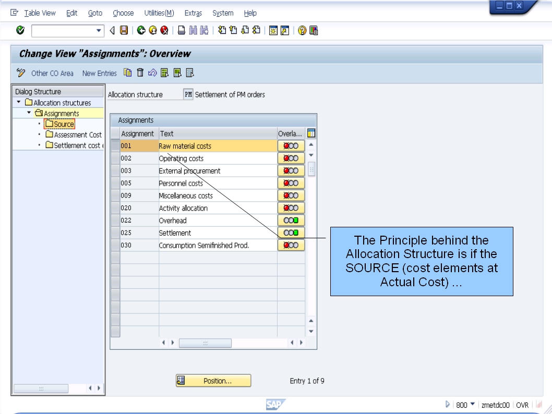Select row selector for 025 Settlement
The width and height of the screenshot is (552, 414).
115,233
